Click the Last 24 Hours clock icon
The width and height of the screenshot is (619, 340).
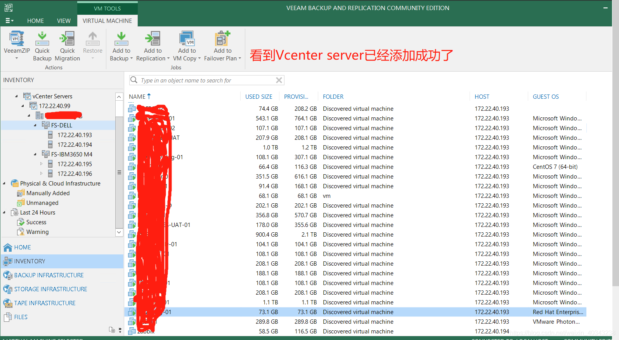(x=15, y=212)
